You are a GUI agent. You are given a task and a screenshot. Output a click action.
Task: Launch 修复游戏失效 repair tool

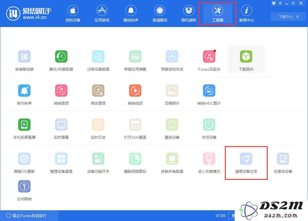click(x=172, y=61)
